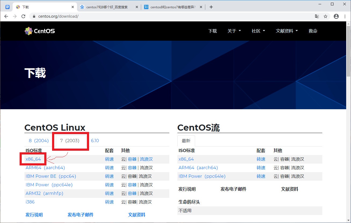Open Chrome three-dot menu
Image resolution: width=351 pixels, height=223 pixels.
tap(345, 16)
